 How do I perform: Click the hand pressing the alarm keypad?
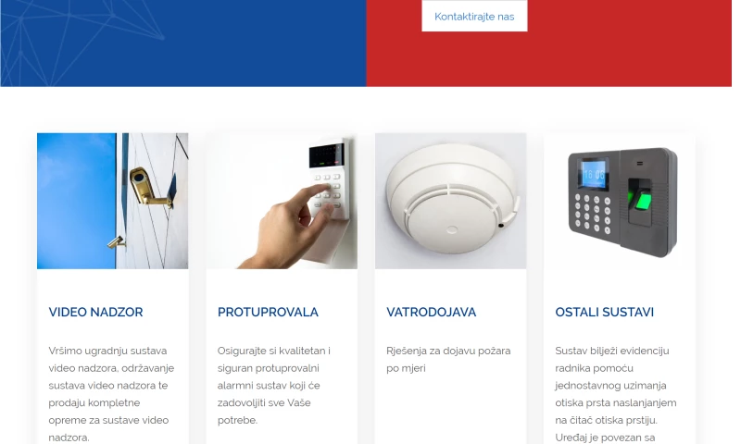(x=286, y=228)
